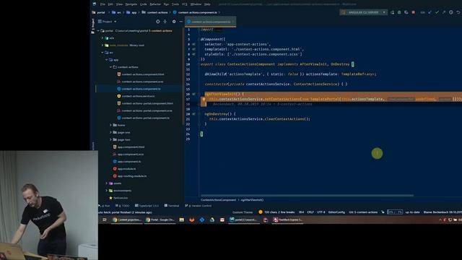Open Git history clock icon
This screenshot has width=462, height=260.
coord(451,12)
